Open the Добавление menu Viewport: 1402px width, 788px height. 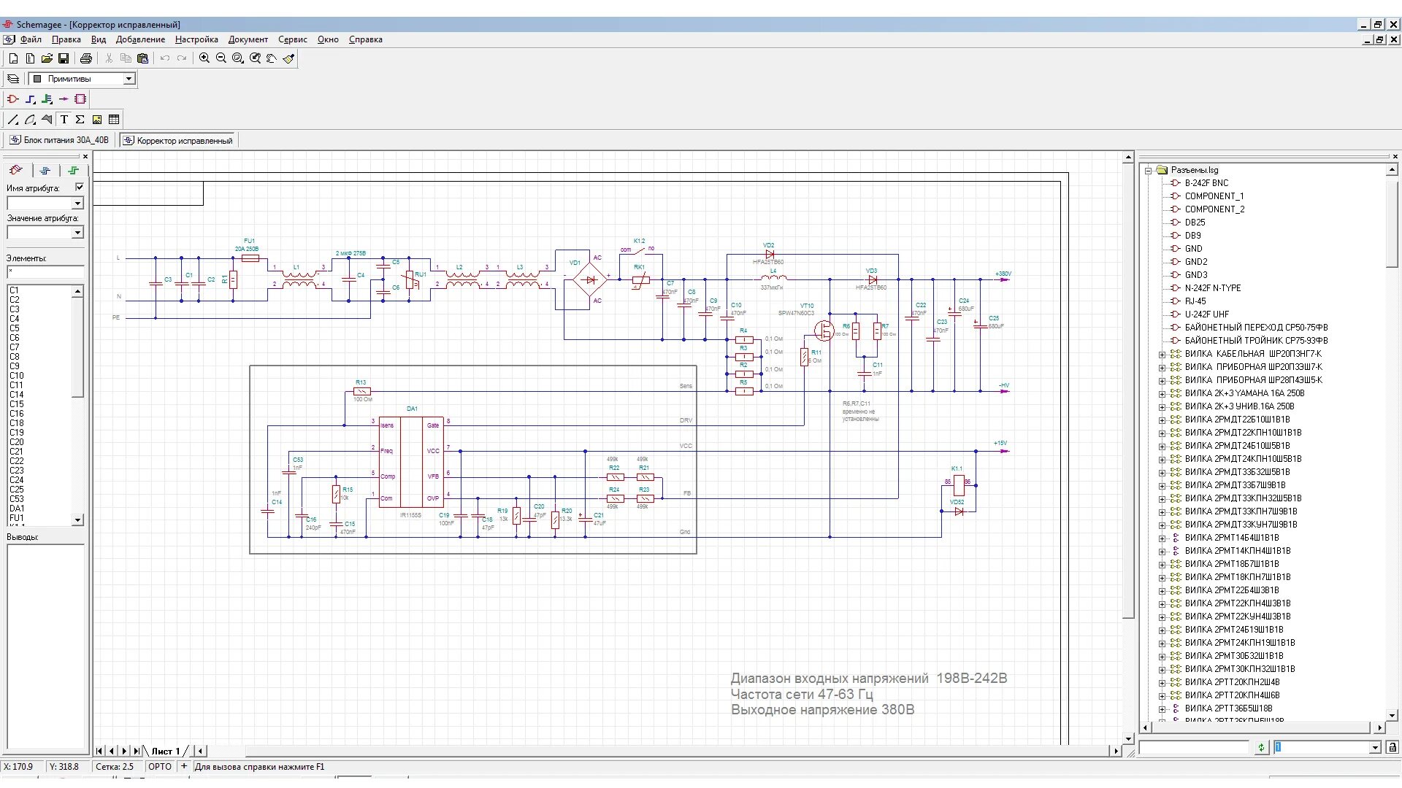[140, 39]
